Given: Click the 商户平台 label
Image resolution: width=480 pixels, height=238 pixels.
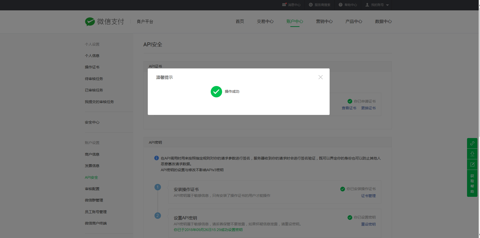Looking at the screenshot, I should click(x=145, y=21).
